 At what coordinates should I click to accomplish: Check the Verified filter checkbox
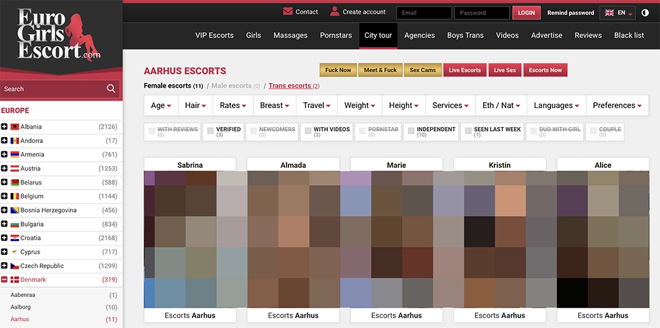tap(211, 130)
